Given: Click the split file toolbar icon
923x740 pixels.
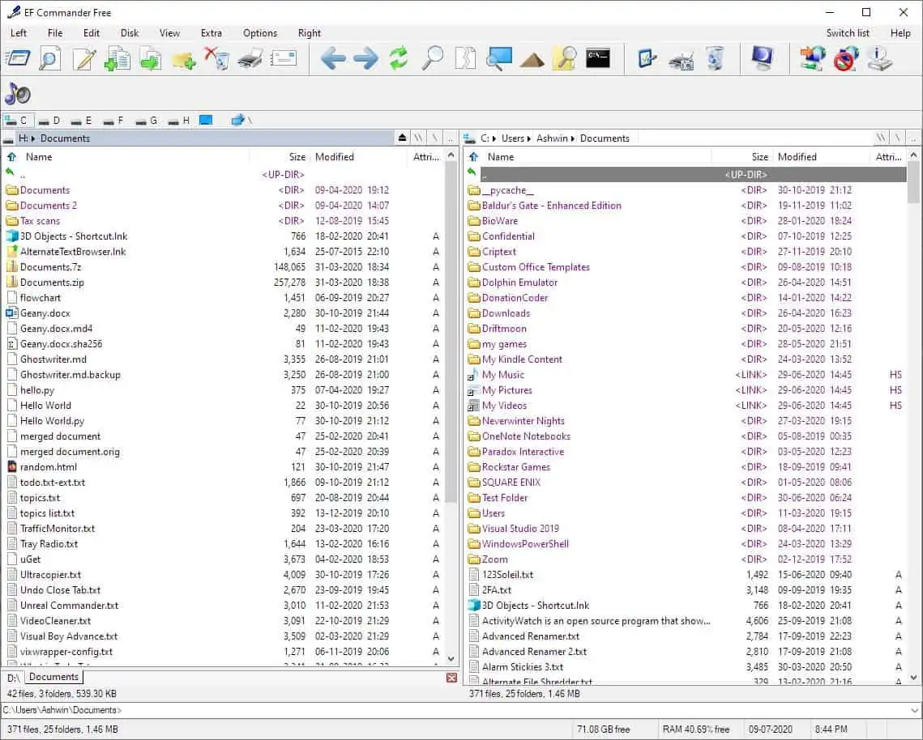Looking at the screenshot, I should click(x=466, y=58).
